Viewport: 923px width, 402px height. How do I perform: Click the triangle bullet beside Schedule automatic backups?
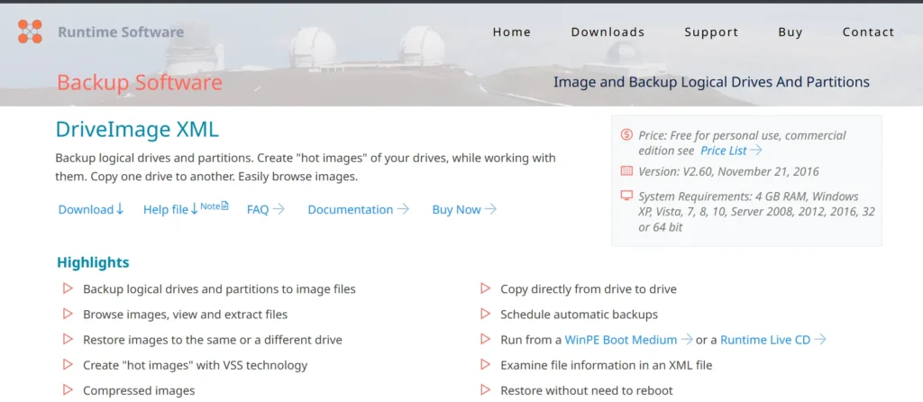(x=484, y=315)
